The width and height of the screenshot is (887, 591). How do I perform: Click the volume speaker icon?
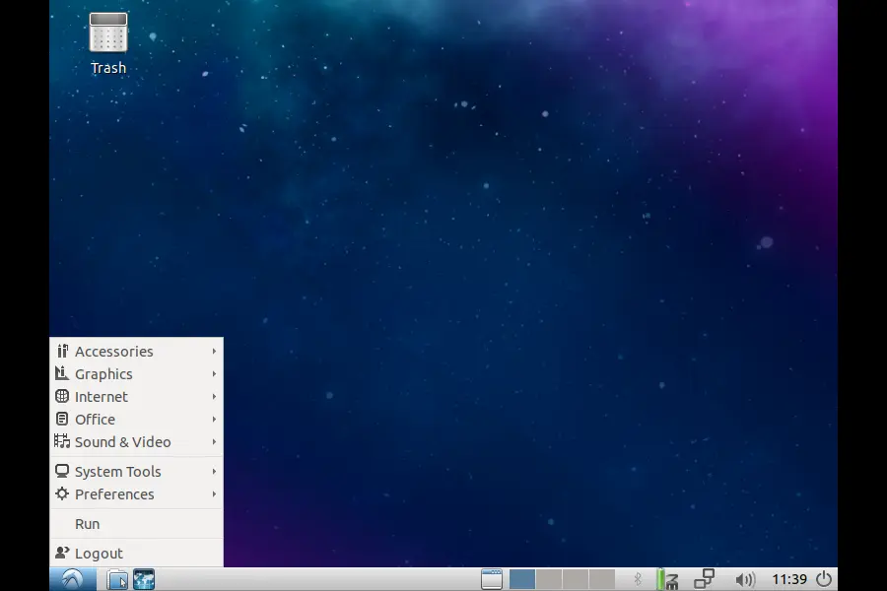point(744,580)
